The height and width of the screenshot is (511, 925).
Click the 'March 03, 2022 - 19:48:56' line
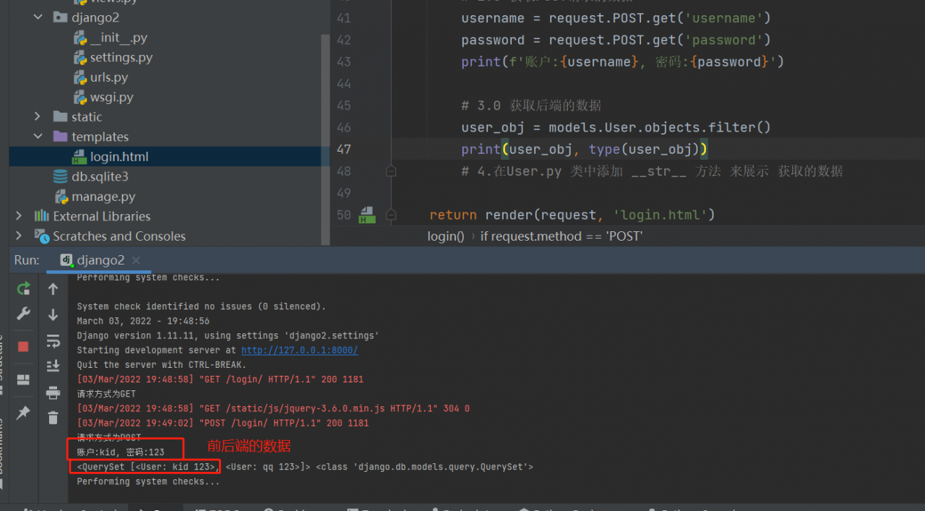[143, 321]
